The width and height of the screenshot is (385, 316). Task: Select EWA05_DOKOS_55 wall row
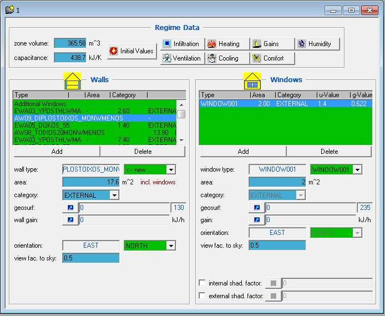94,126
